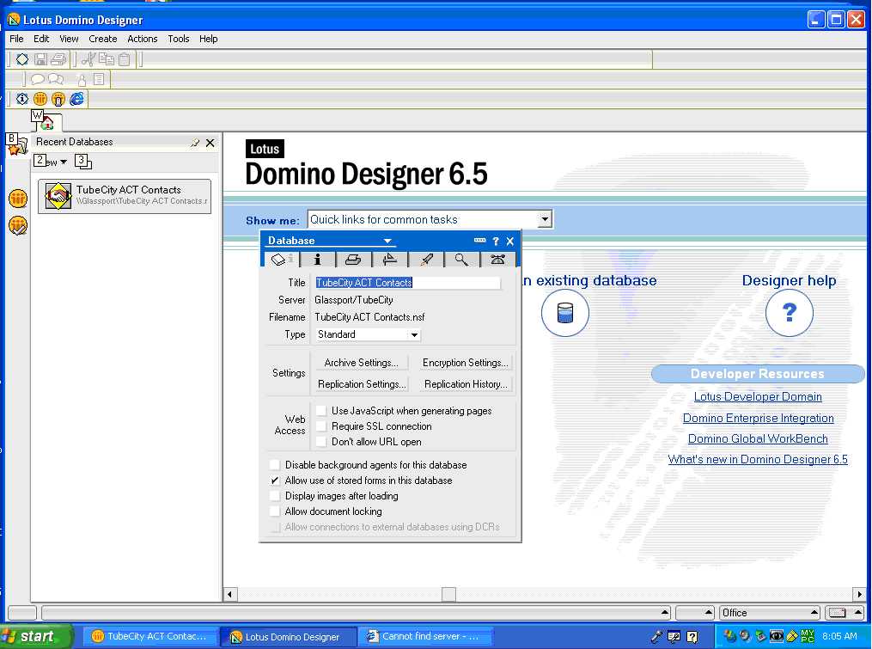Launch the Internet Explorer toolbar icon
This screenshot has height=649, width=872.
pyautogui.click(x=76, y=99)
